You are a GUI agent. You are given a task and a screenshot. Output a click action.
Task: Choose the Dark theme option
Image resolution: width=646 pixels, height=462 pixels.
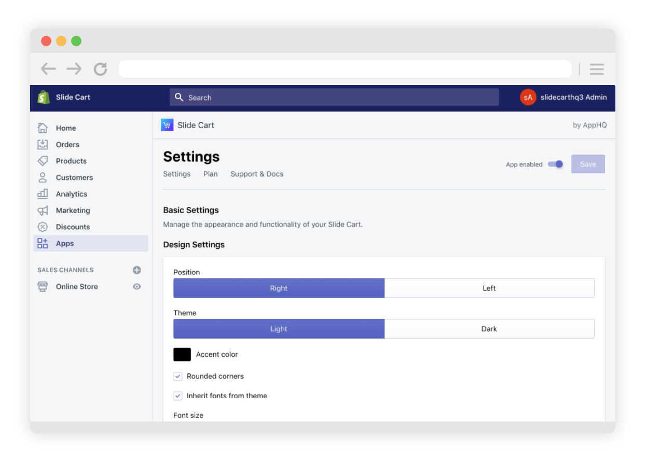point(489,329)
